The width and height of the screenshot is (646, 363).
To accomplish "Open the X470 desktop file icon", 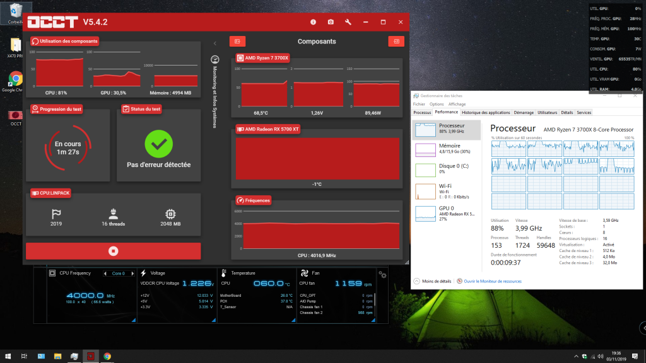I will point(15,48).
